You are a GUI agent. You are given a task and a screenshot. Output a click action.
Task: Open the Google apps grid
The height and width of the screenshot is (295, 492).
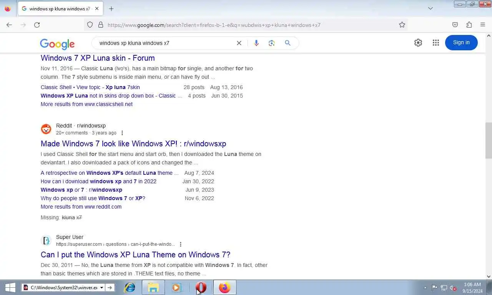[x=435, y=43]
